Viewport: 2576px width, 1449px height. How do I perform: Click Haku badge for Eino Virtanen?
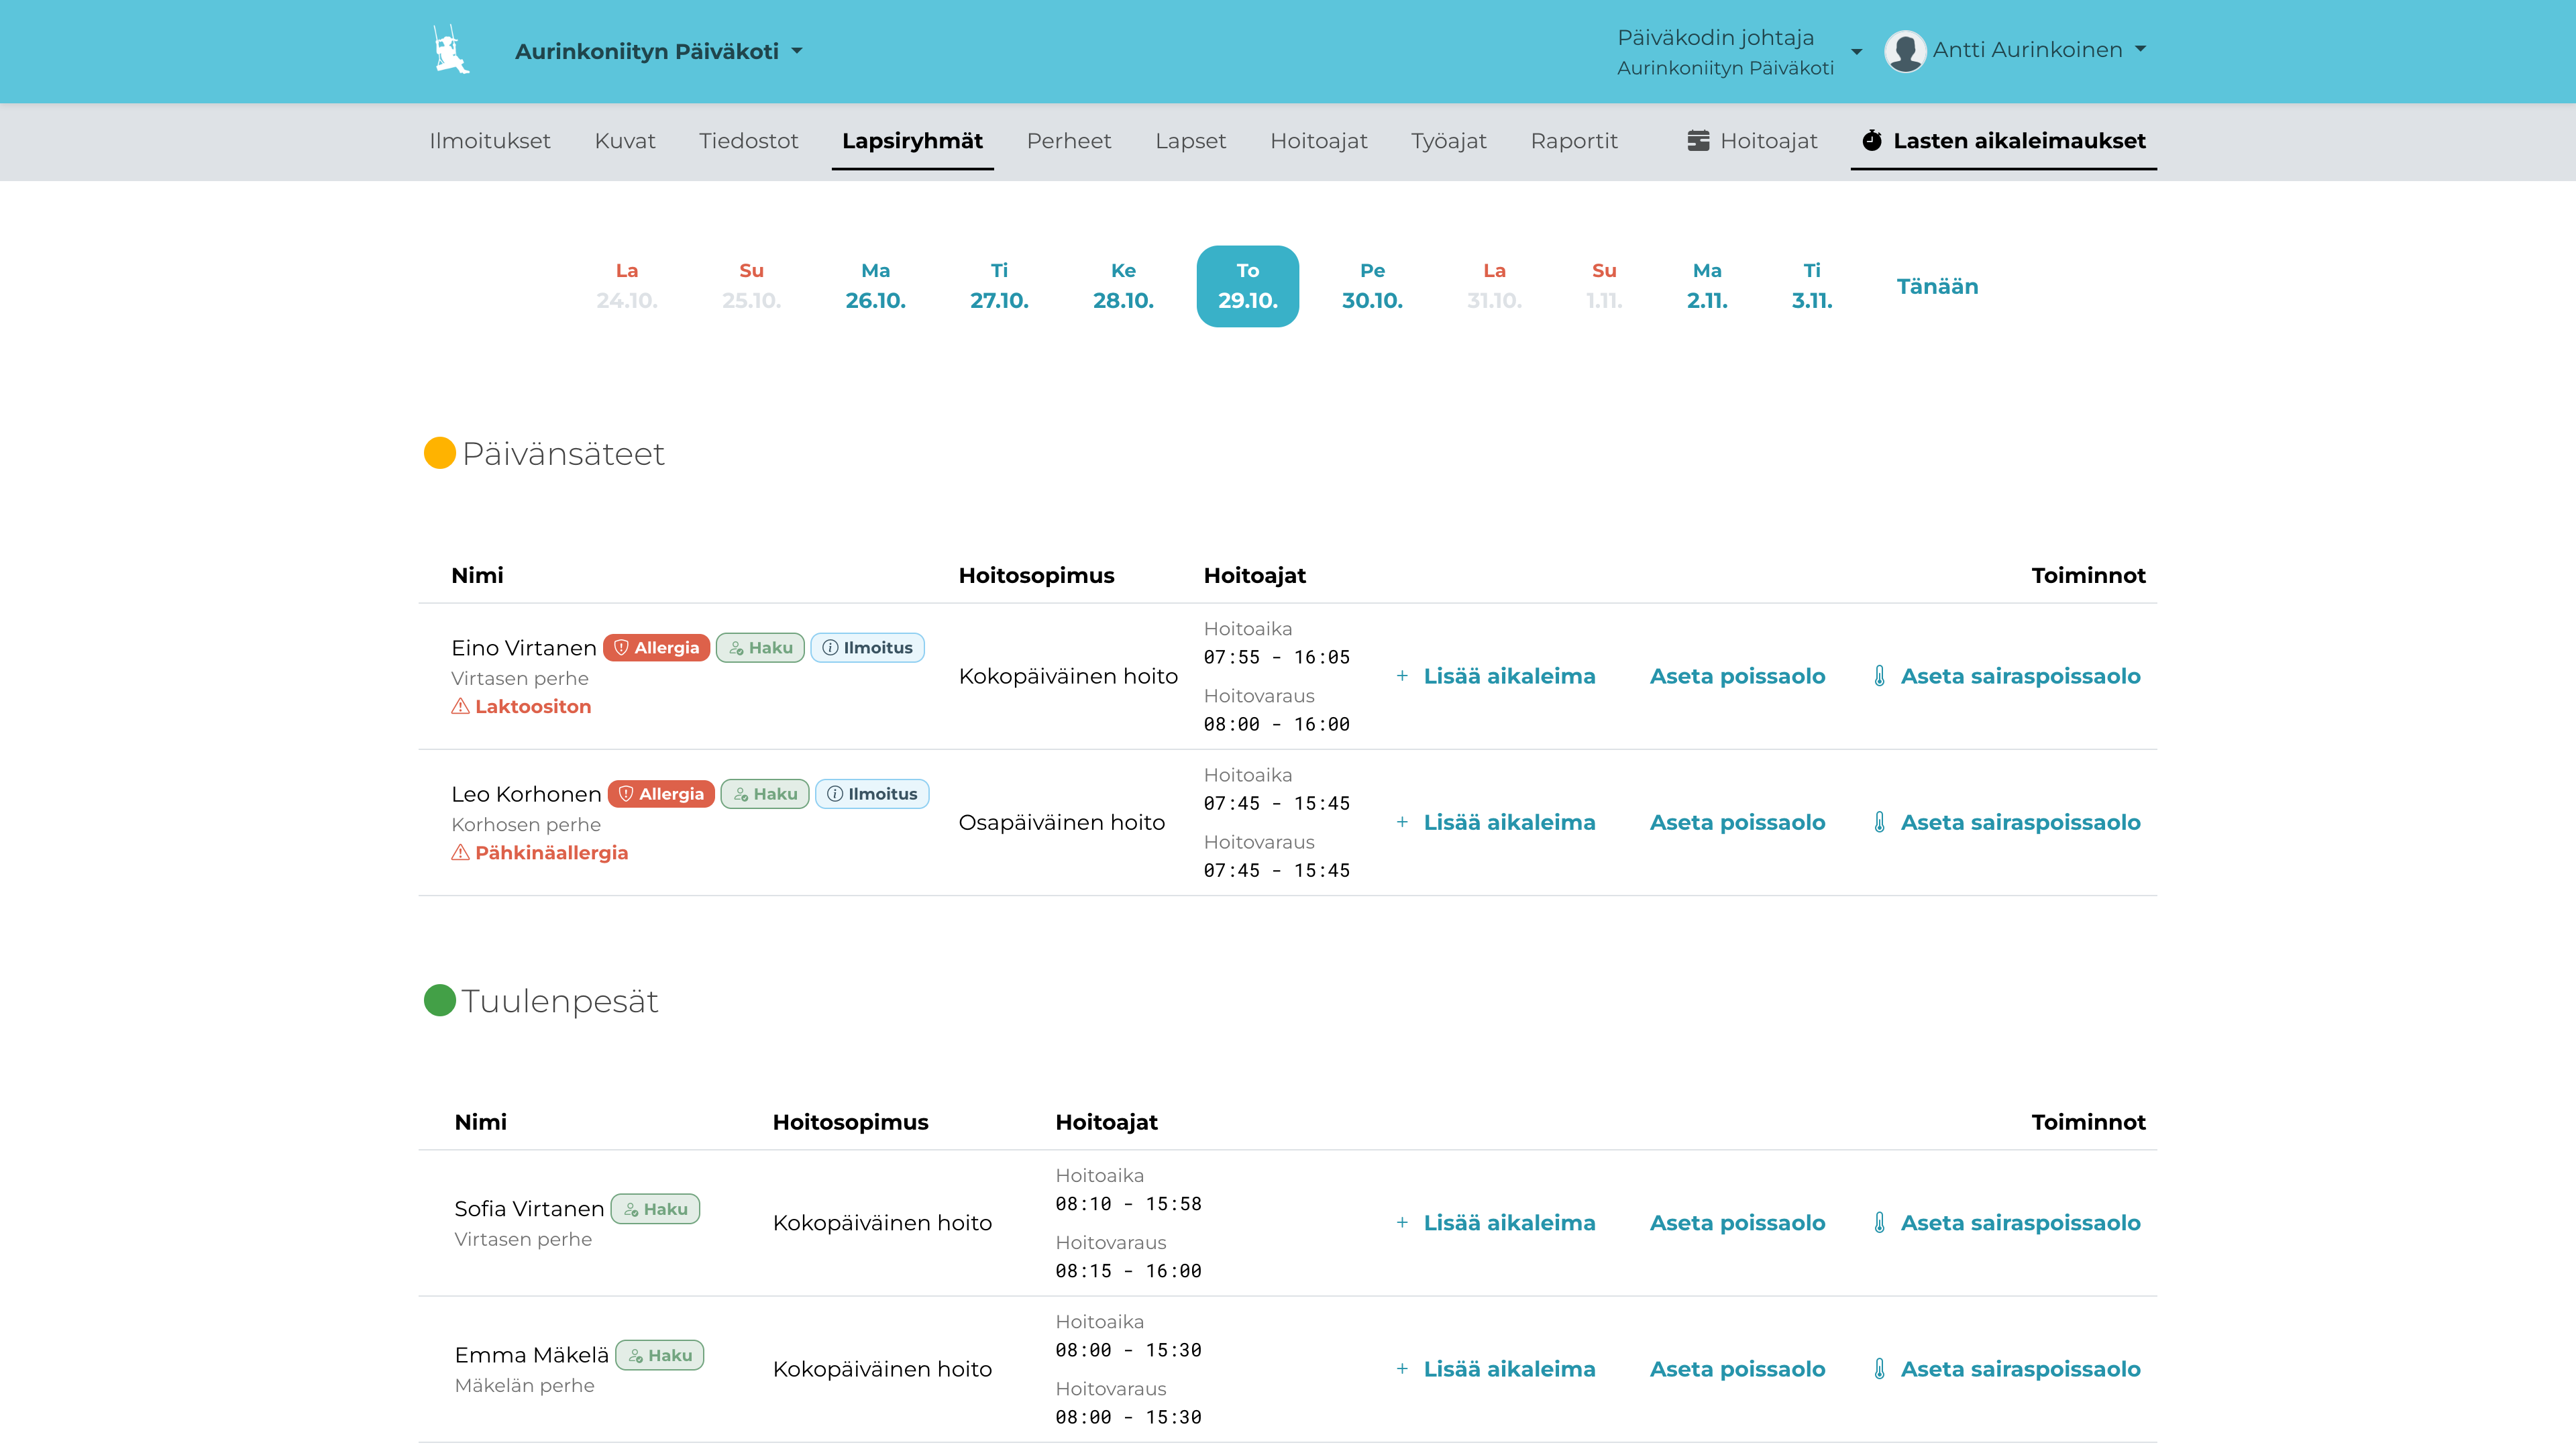point(760,648)
